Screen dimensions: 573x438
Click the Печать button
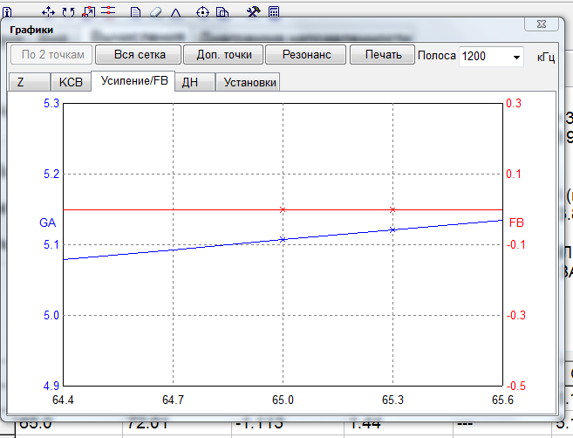click(383, 54)
